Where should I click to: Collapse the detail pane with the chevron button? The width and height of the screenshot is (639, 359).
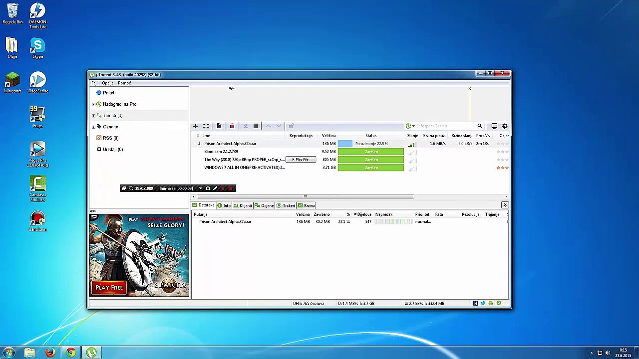pos(505,205)
